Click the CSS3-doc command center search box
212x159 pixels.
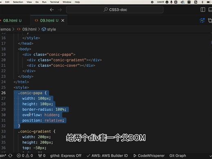pos(115,10)
